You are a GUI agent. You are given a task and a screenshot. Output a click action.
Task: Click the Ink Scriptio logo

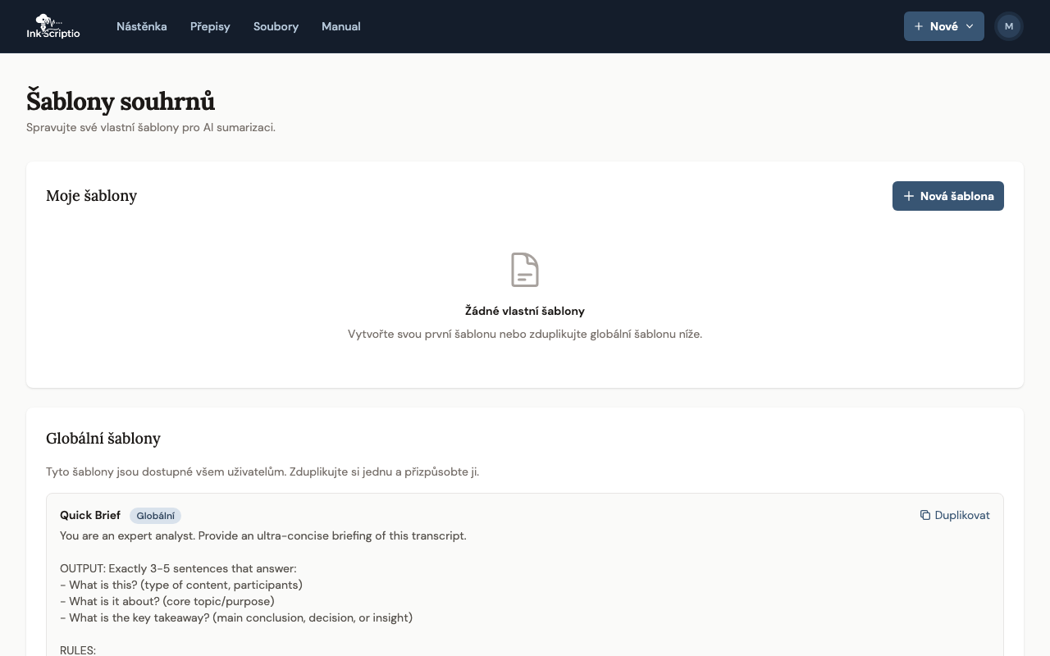(x=53, y=26)
